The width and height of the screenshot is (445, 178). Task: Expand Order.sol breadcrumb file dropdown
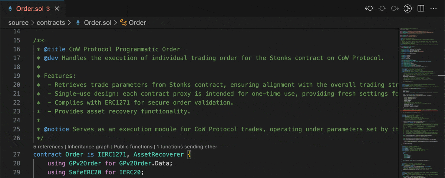click(97, 23)
